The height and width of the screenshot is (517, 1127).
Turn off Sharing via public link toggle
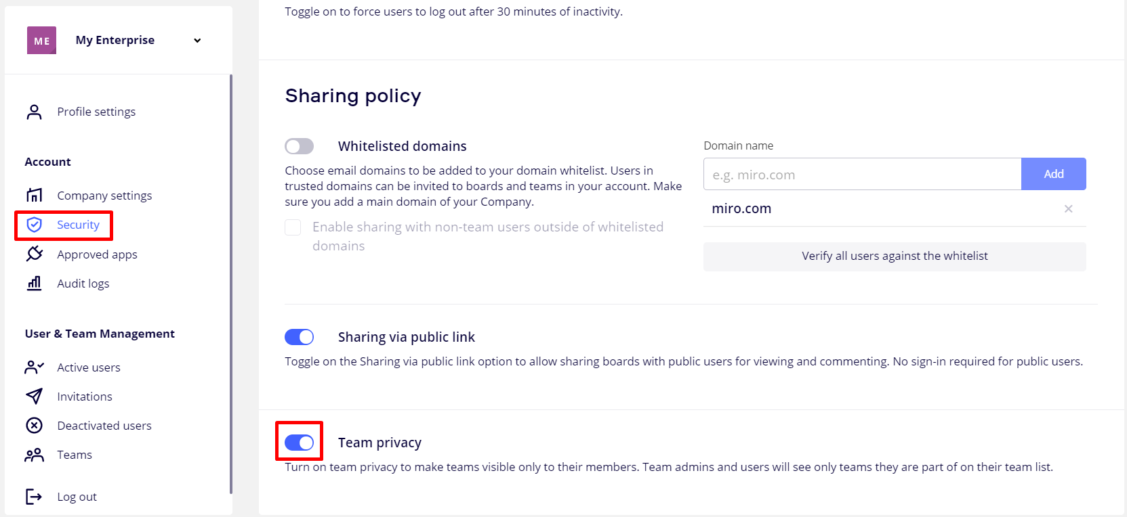[299, 337]
